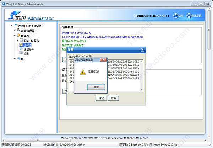The height and width of the screenshot is (148, 213).
Task: Click the 操作系统: Windows text line
Action: coord(74,41)
